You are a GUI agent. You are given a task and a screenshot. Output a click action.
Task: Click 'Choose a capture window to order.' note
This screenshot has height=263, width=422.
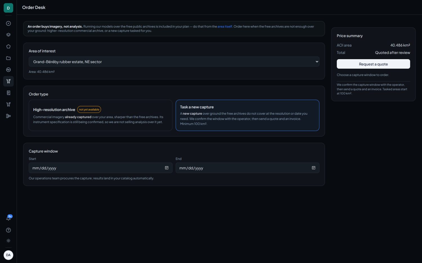pos(363,75)
